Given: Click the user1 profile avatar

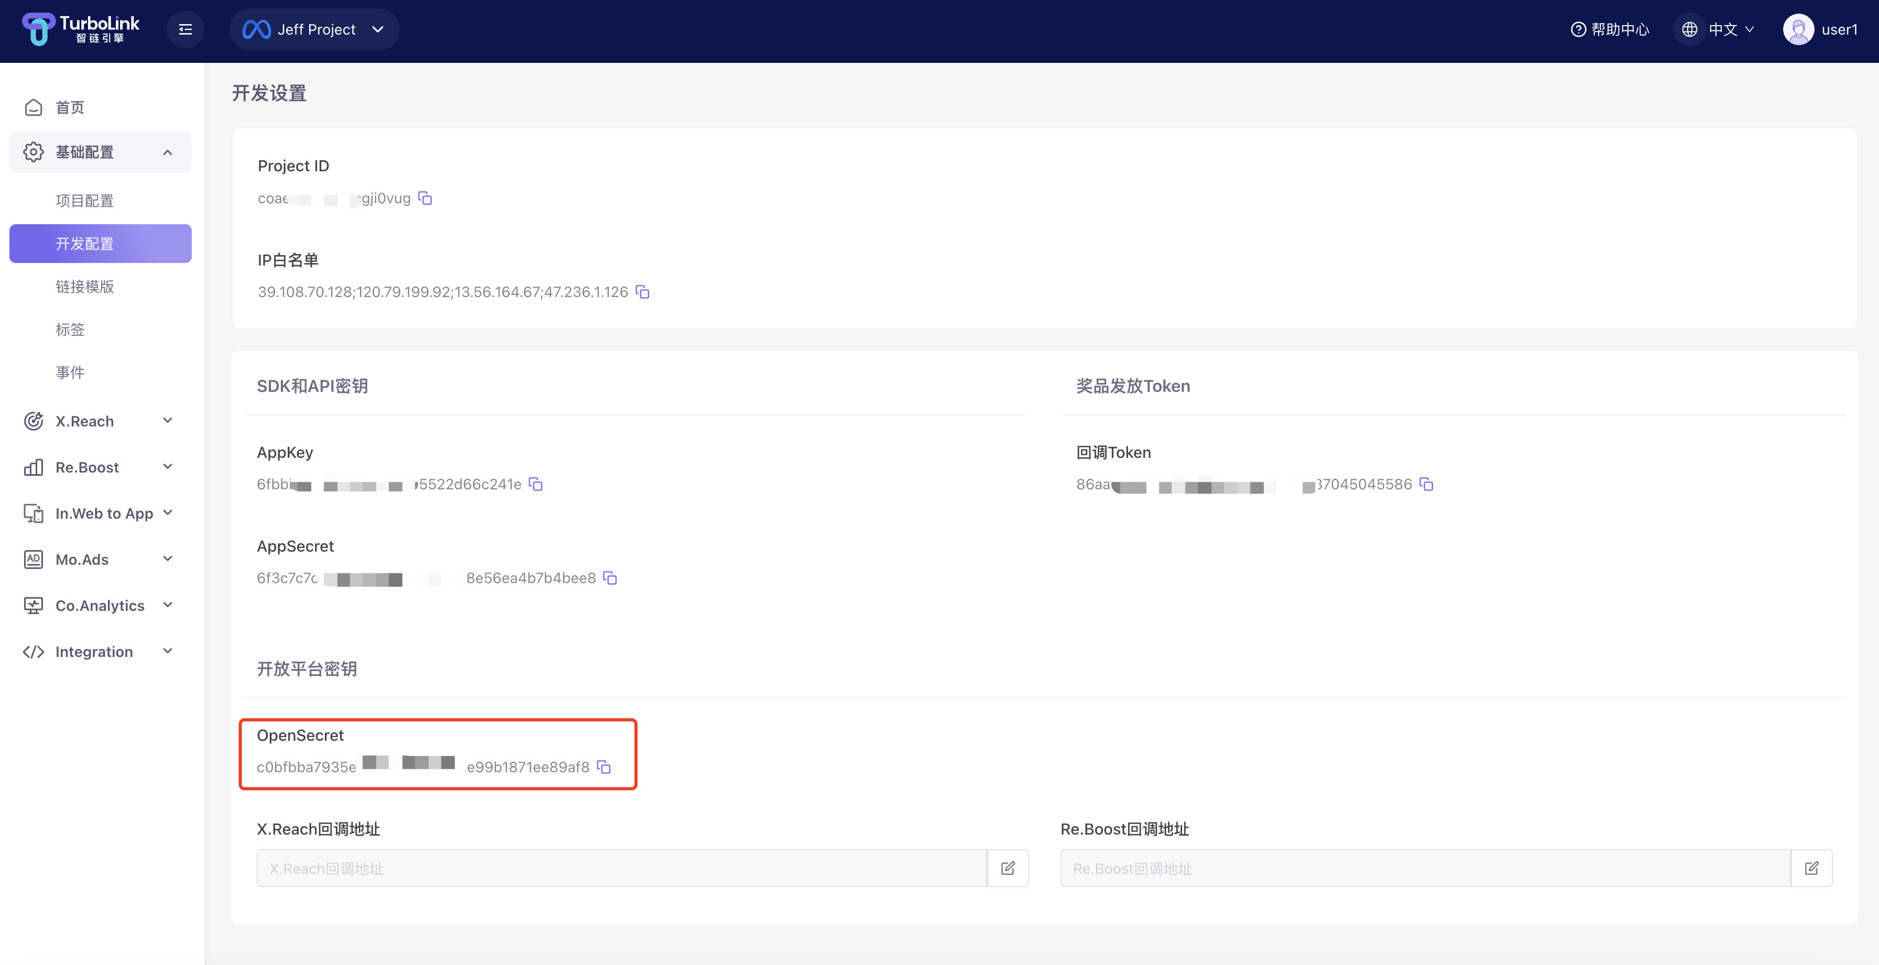Looking at the screenshot, I should pyautogui.click(x=1798, y=29).
